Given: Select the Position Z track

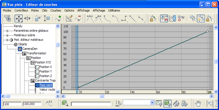Looking at the screenshot, I should [x=46, y=76].
